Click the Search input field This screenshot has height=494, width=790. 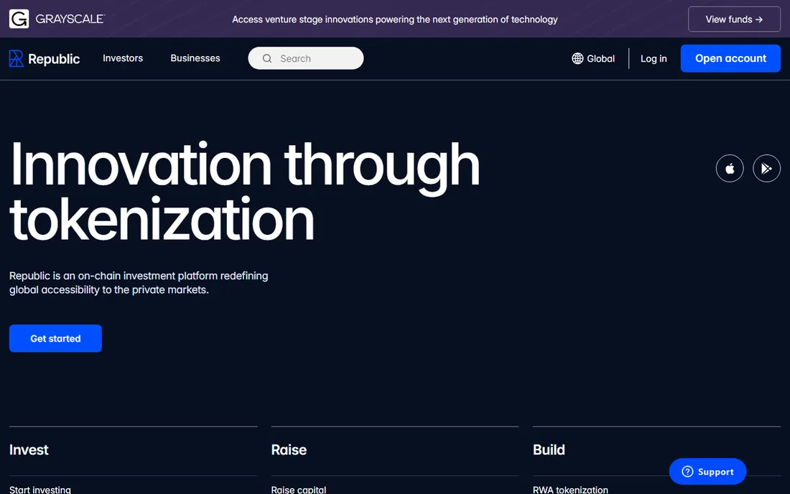[305, 58]
